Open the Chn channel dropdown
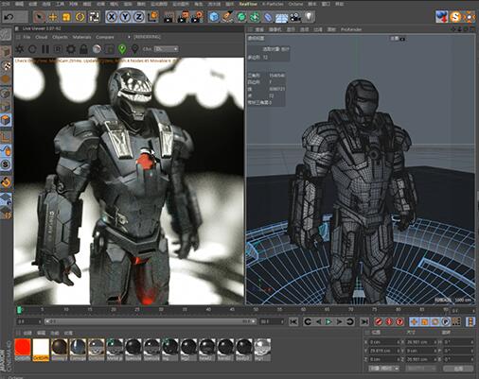The width and height of the screenshot is (479, 379). [167, 49]
